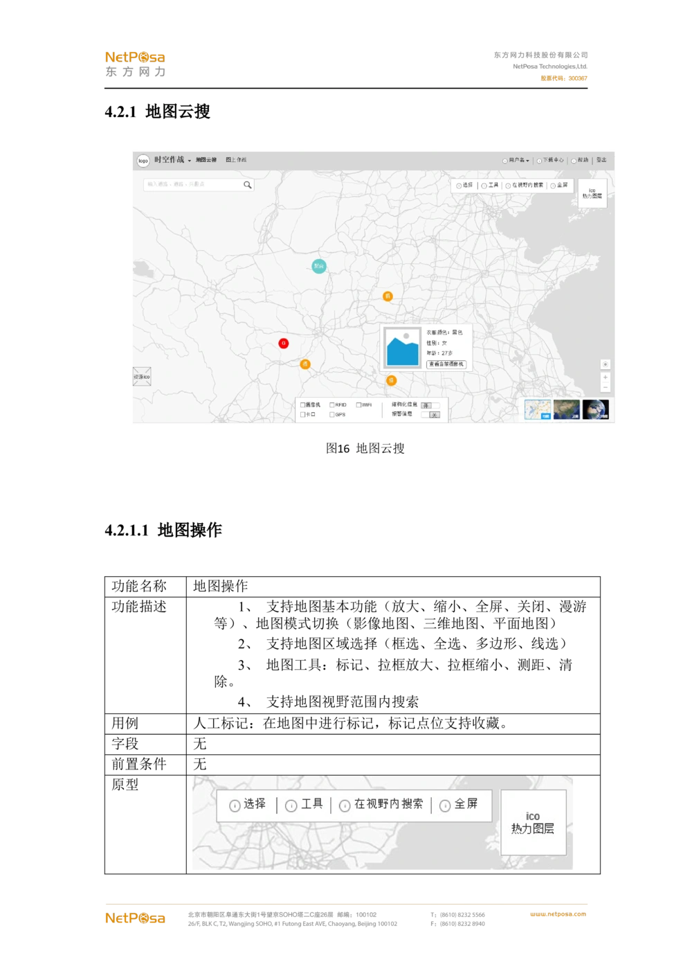This screenshot has width=692, height=980.
Task: Select the 地图云擎 tab in header
Action: point(208,161)
